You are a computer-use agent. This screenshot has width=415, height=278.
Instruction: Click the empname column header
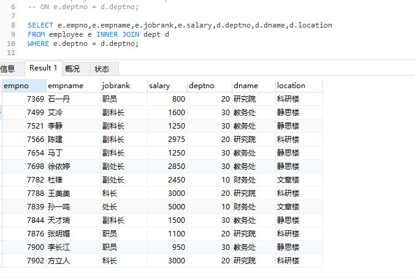tap(74, 86)
